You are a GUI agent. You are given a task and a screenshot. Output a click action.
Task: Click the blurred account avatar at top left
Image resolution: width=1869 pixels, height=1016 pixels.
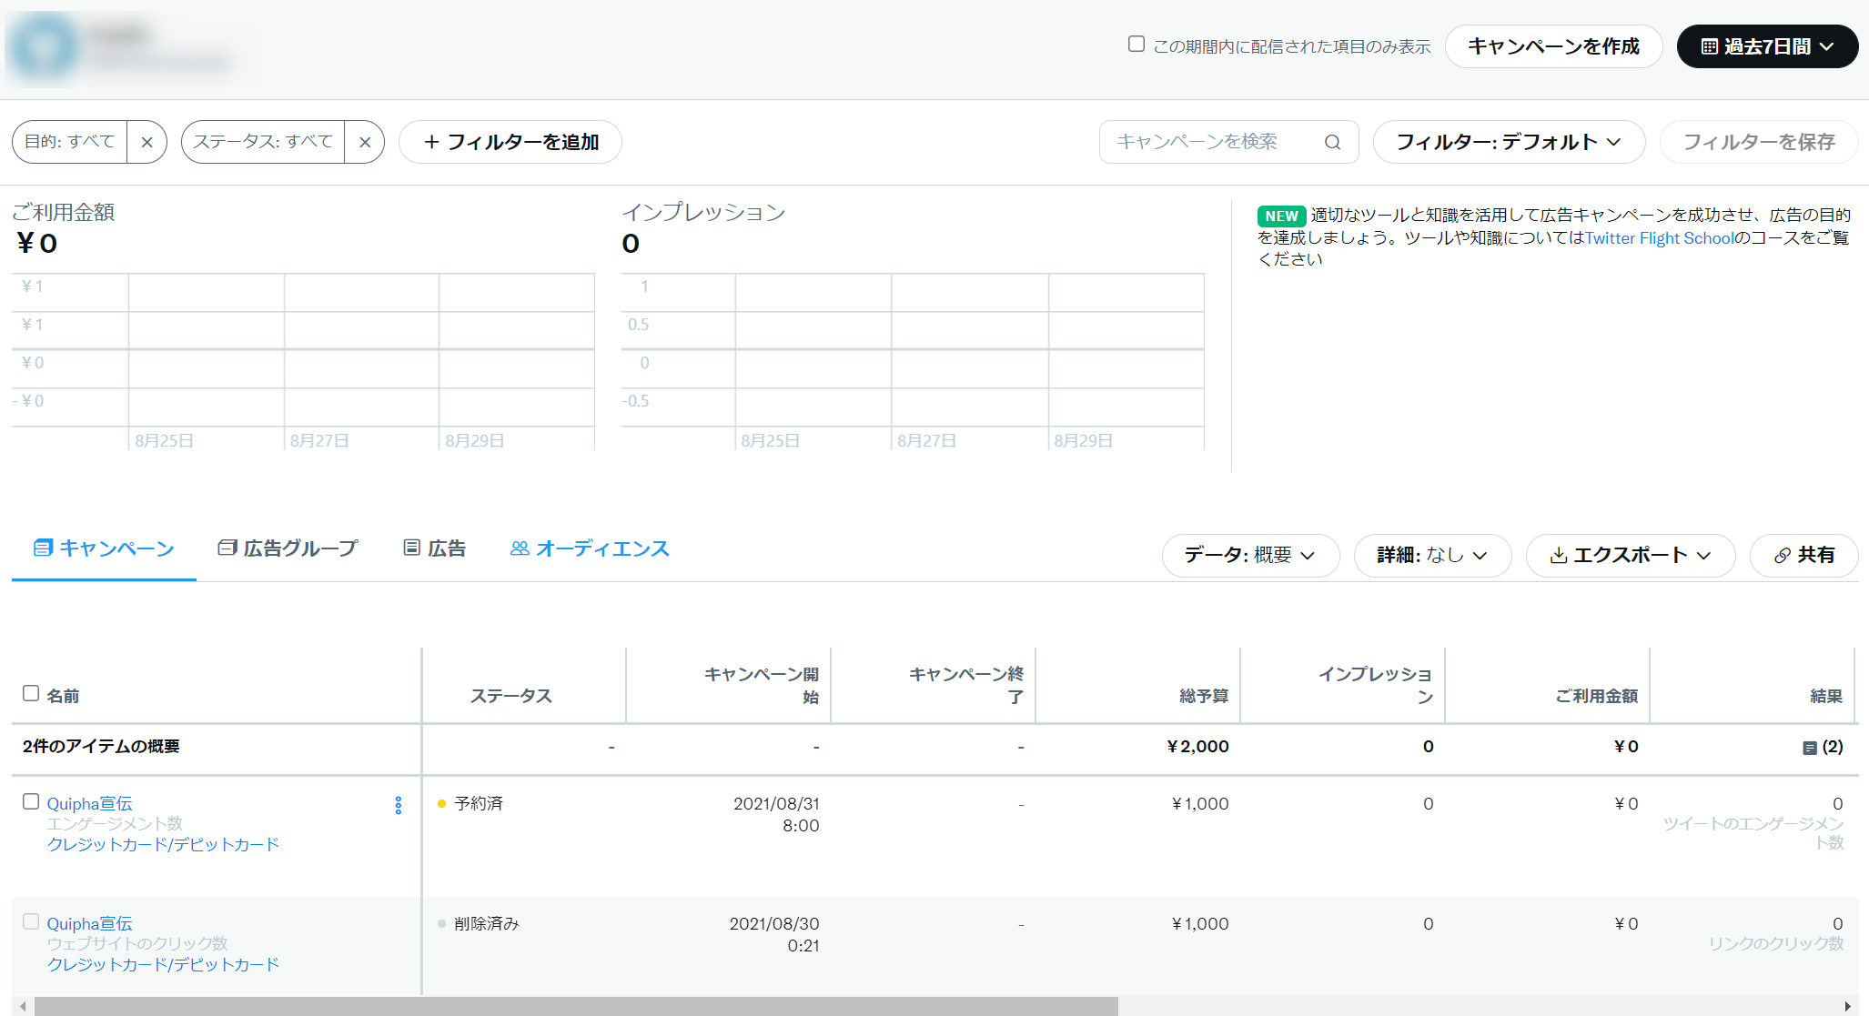tap(44, 47)
